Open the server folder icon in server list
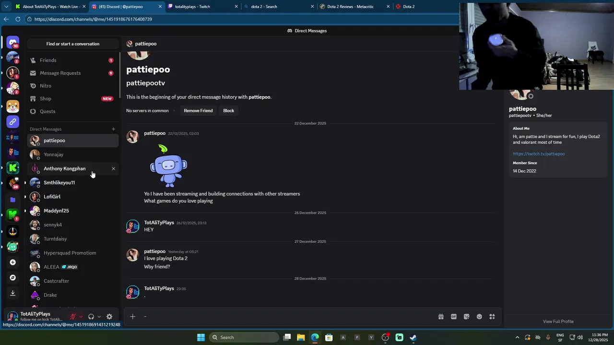 [13, 199]
